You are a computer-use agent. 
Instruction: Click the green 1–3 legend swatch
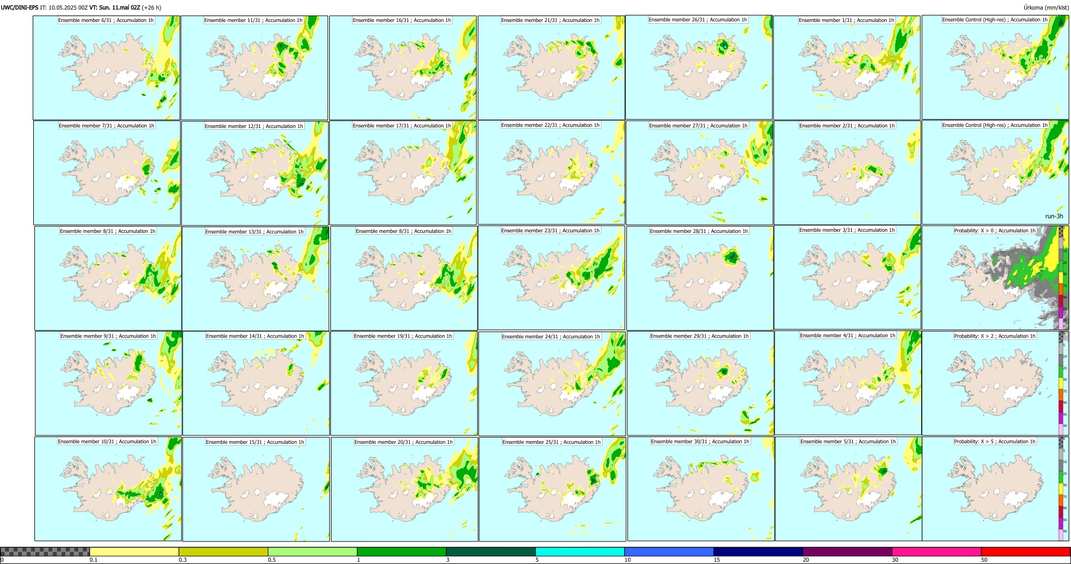click(x=401, y=552)
